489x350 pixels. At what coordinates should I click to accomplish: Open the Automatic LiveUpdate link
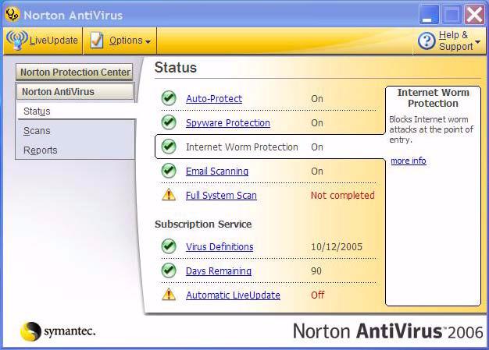pyautogui.click(x=233, y=295)
